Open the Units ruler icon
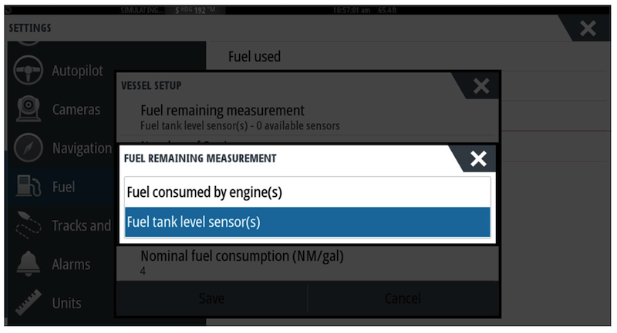The height and width of the screenshot is (333, 617). pos(29,302)
